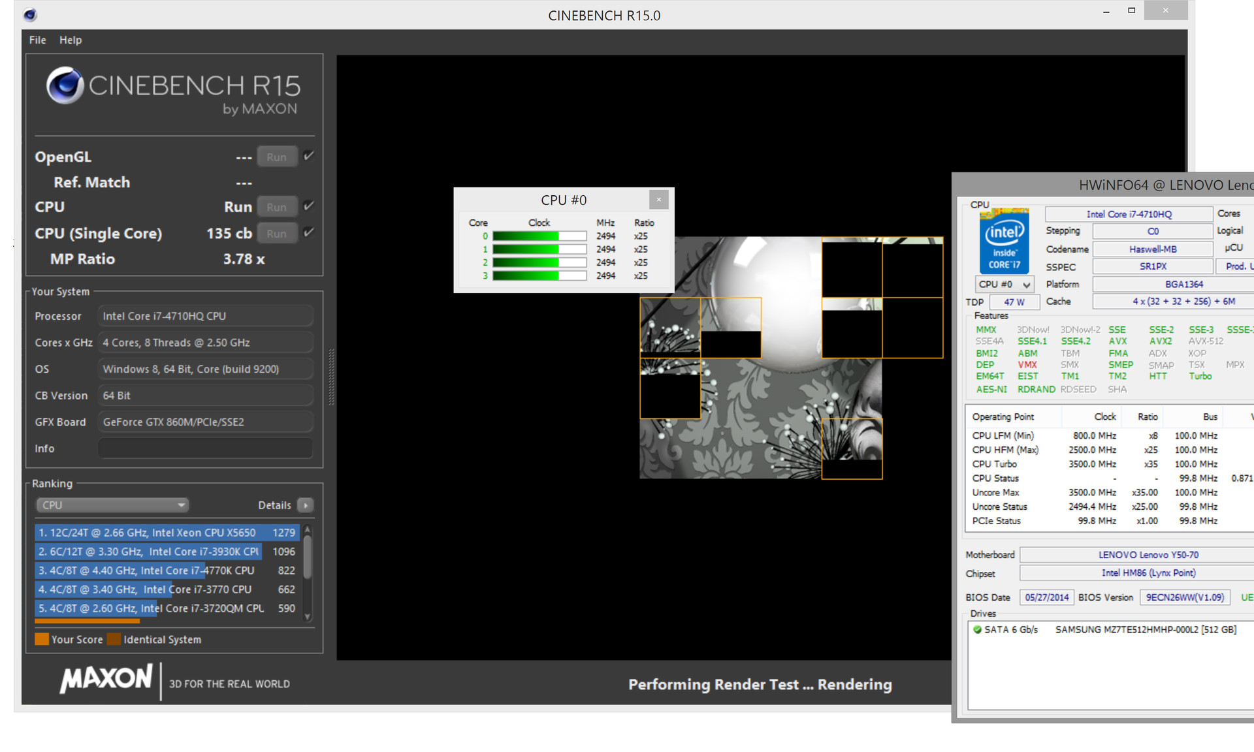Click the Cinebench app icon in title bar
The image size is (1254, 752).
click(x=30, y=15)
